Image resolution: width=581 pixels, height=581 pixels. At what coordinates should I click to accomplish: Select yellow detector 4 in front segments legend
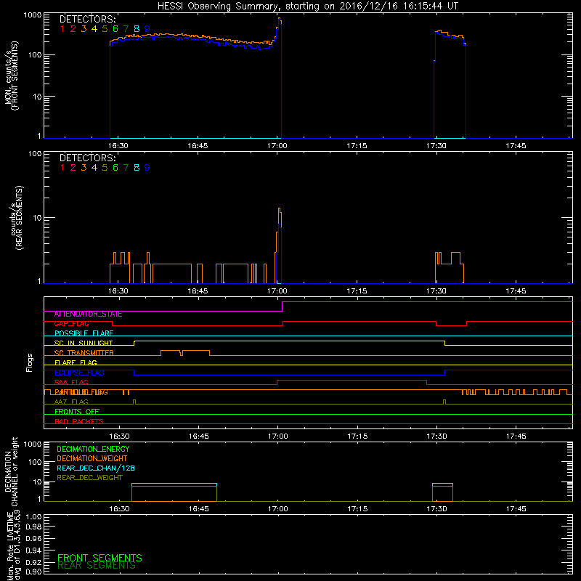coord(94,28)
